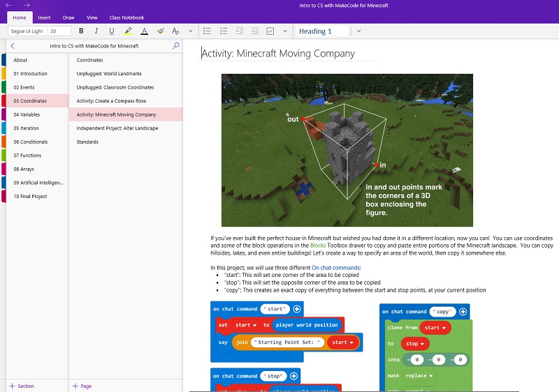Open the 04 Variables section
Screen dimensions: 559x392
pyautogui.click(x=37, y=114)
